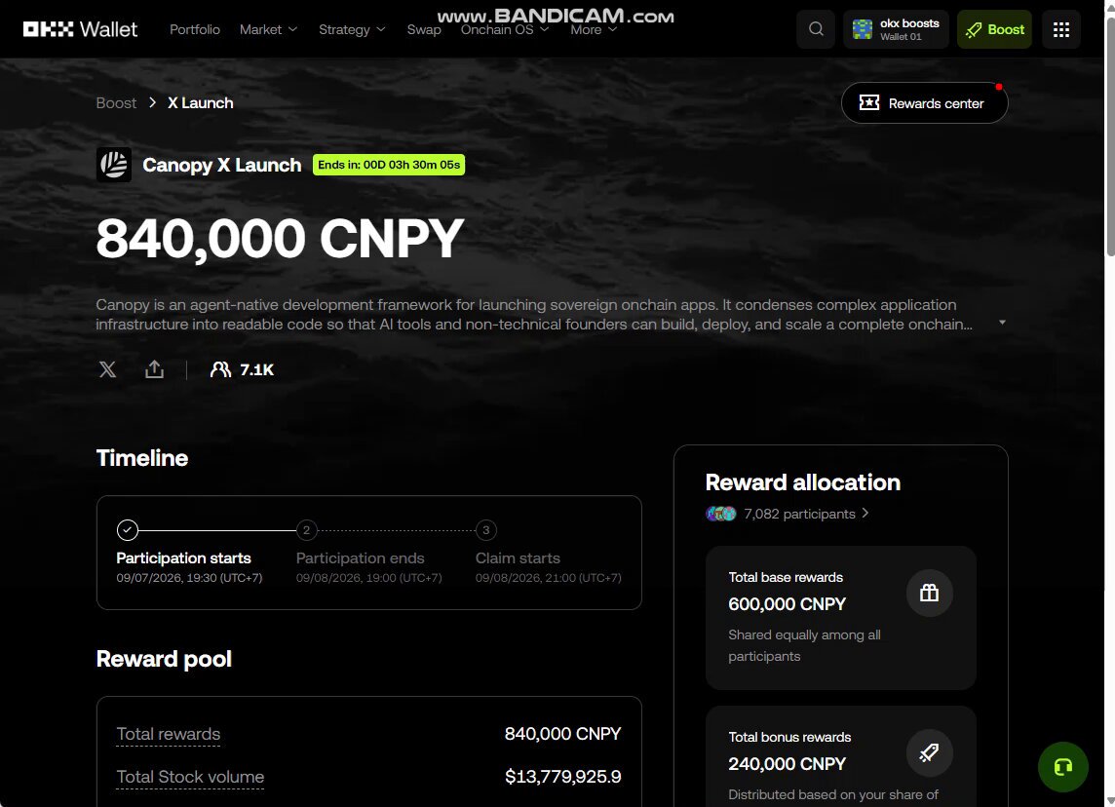Viewport: 1115px width, 807px height.
Task: Open the Rewards center button
Action: coord(924,103)
